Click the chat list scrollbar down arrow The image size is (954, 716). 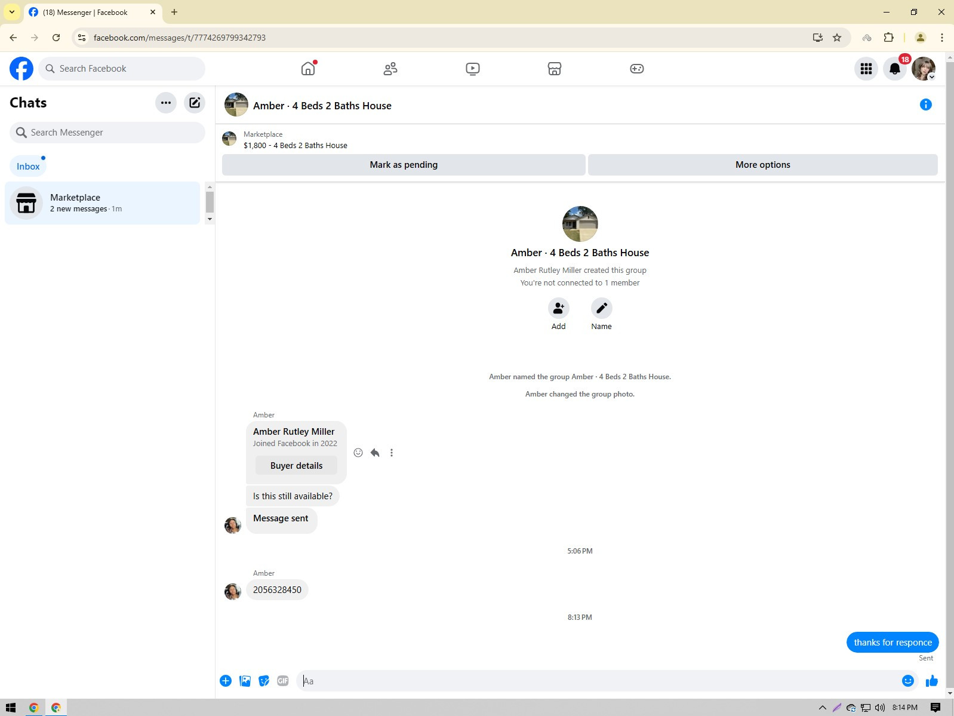pos(210,220)
